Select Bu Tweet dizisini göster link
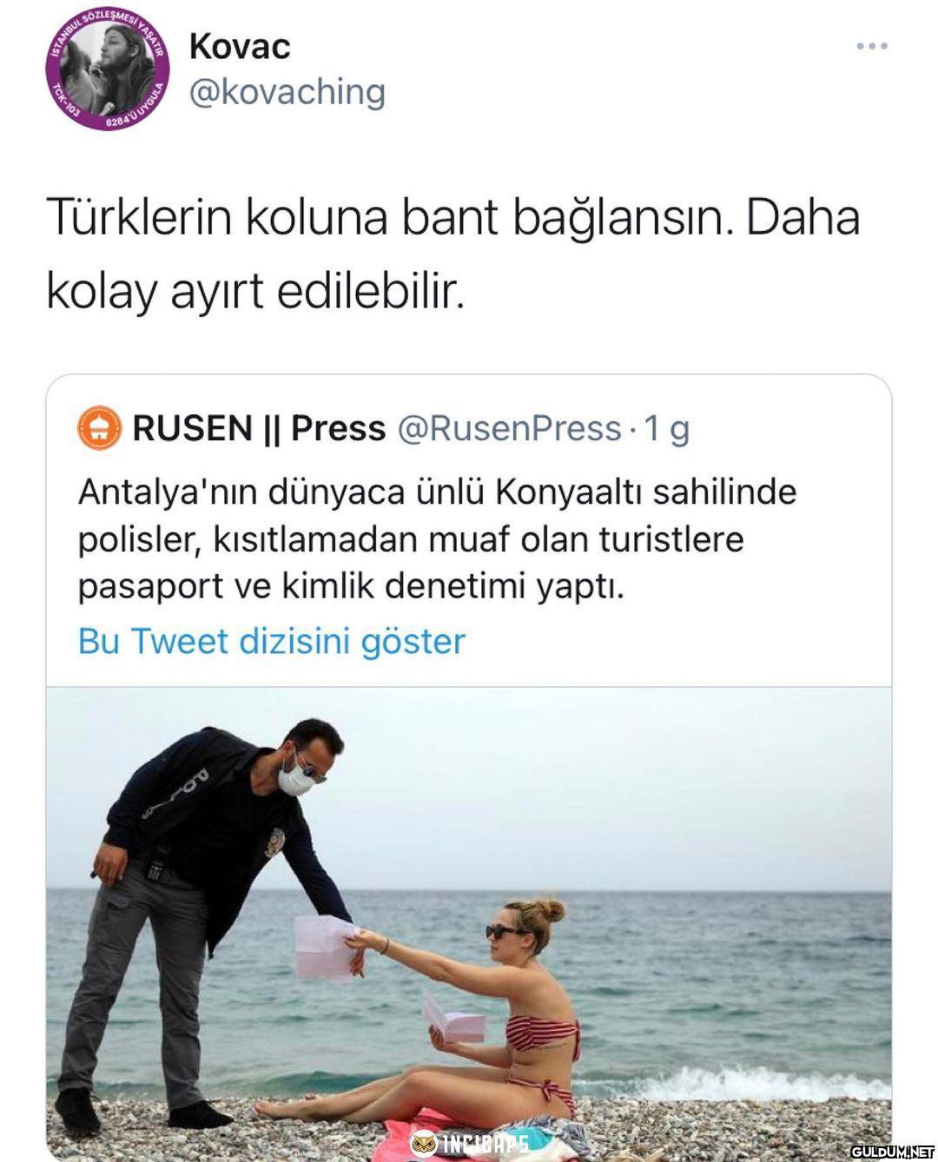Image resolution: width=938 pixels, height=1162 pixels. 272,642
